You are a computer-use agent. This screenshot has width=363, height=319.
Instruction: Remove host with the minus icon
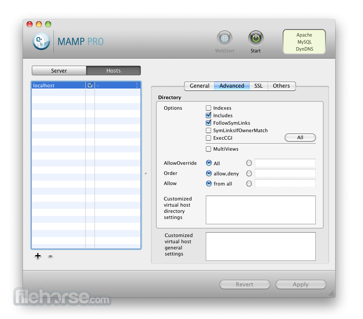pyautogui.click(x=50, y=256)
